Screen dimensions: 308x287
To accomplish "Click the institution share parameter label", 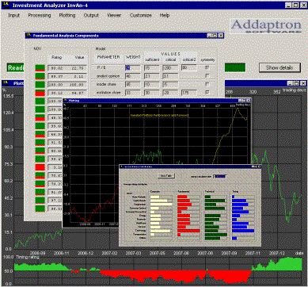I will (x=108, y=93).
